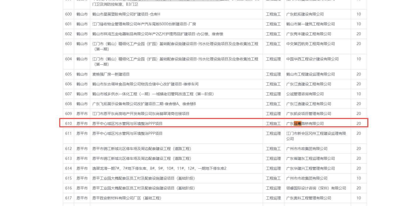Select the 鹤山市东古调味食品 project in row 606

click(145, 84)
